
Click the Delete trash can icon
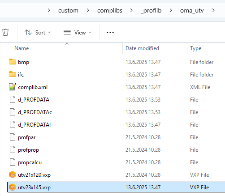[5, 32]
